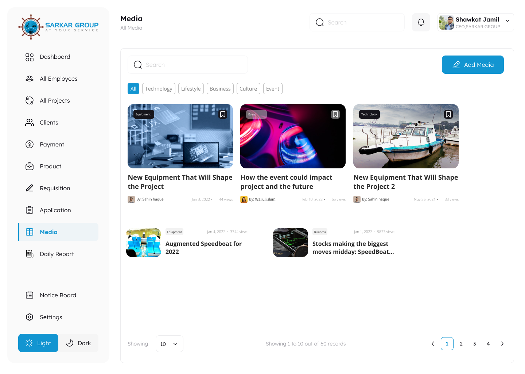Switch to Dark theme
The width and height of the screenshot is (525, 374).
click(78, 343)
